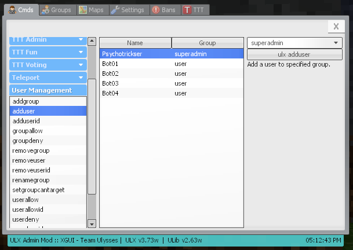353x250 pixels.
Task: Select the userallow command
Action: (x=48, y=200)
